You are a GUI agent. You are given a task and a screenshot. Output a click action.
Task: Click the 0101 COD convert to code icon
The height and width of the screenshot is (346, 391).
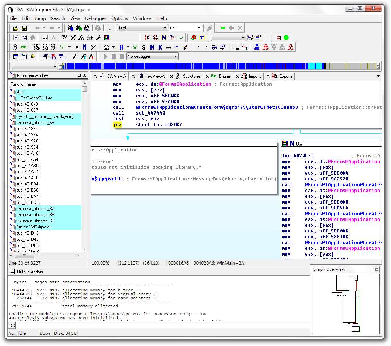pyautogui.click(x=37, y=47)
